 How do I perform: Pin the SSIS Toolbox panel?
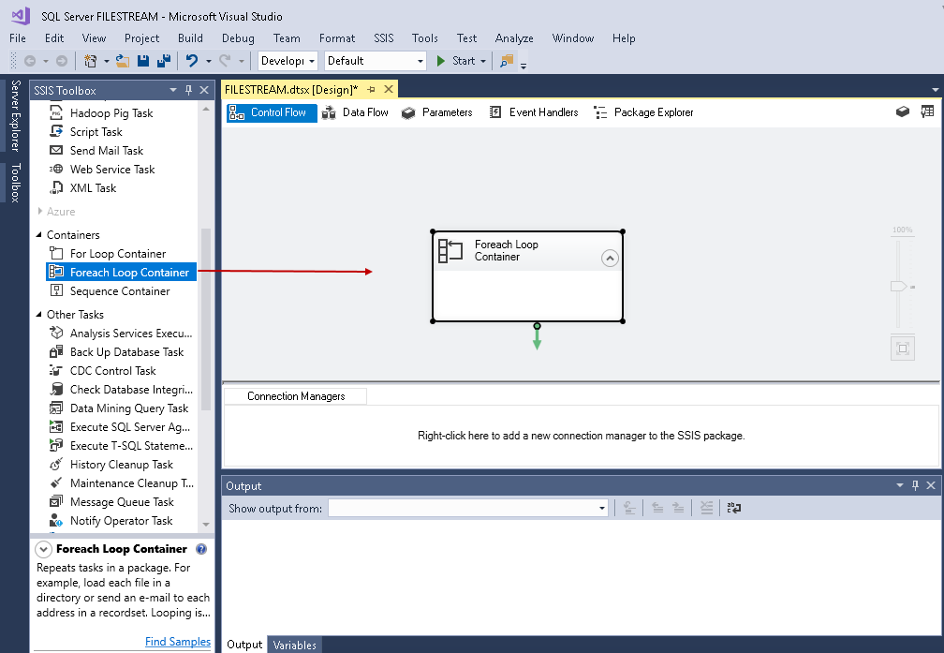(x=188, y=90)
